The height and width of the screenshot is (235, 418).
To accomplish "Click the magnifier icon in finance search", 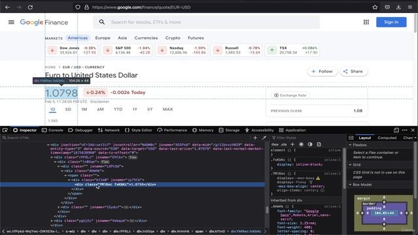I will [102, 22].
